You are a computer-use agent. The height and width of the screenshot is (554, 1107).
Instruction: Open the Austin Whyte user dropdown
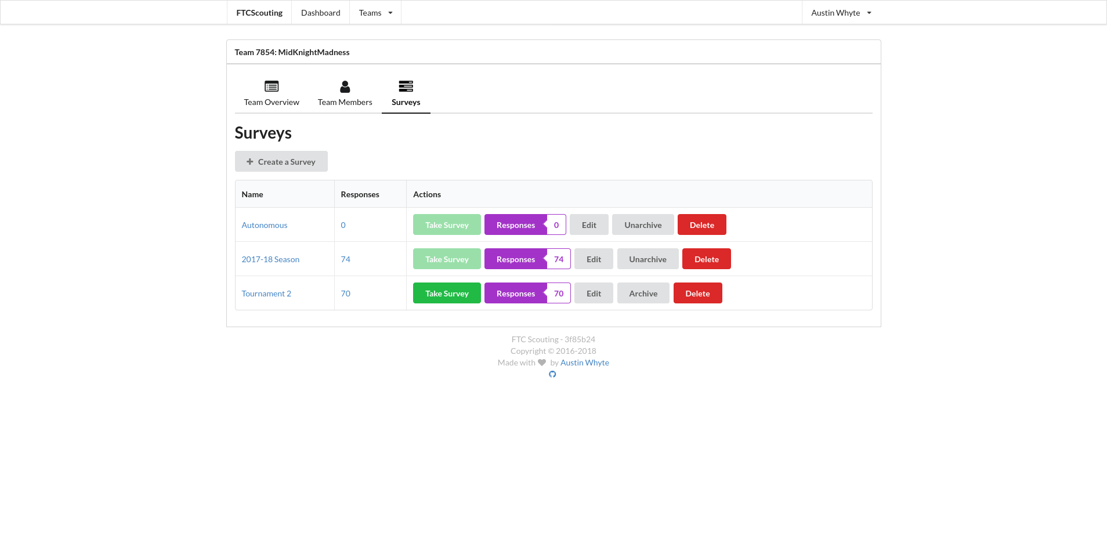841,13
